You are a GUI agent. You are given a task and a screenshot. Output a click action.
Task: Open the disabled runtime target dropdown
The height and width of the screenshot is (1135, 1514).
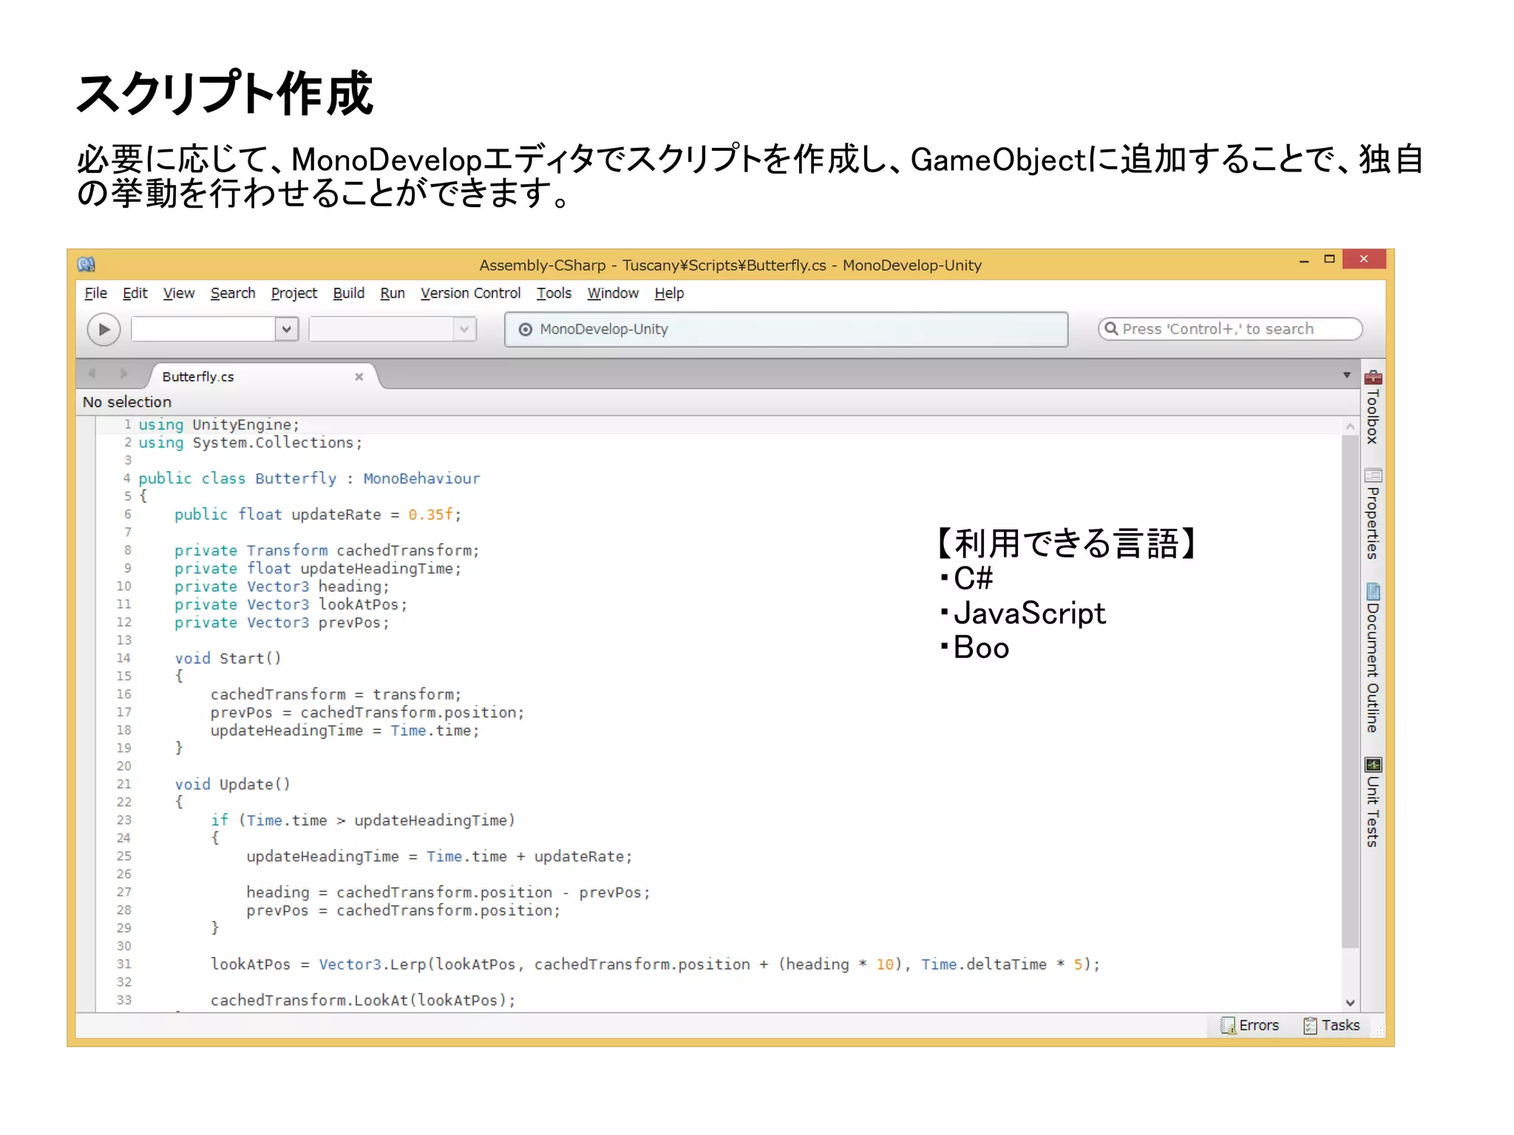[x=464, y=329]
